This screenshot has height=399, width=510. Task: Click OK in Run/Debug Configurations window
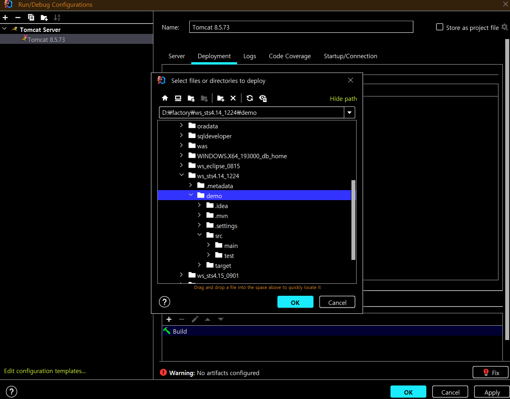[x=408, y=392]
